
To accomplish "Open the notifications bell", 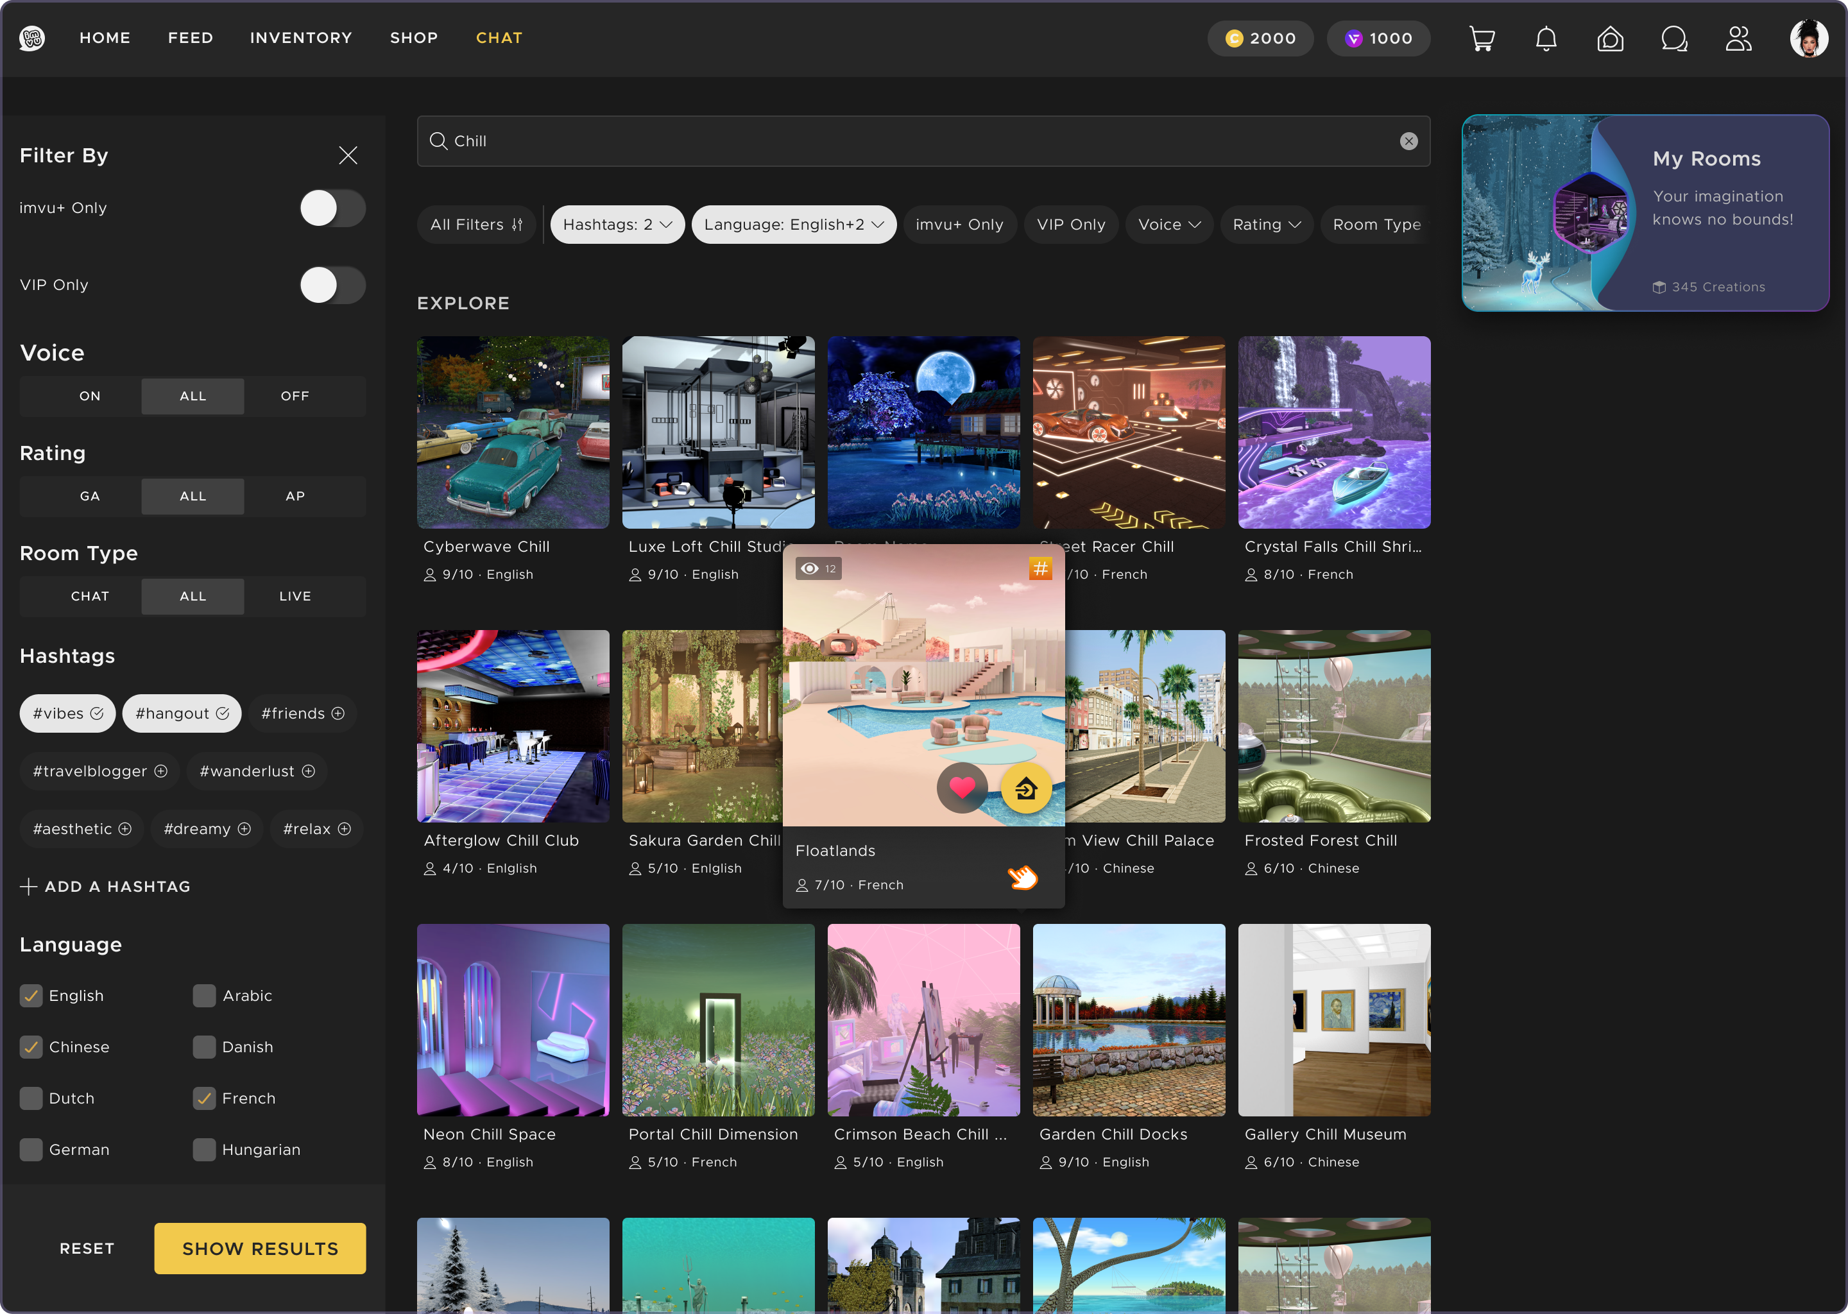I will pos(1545,39).
